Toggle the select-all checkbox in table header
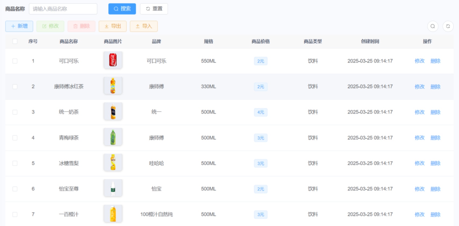Viewport: 459px width, 226px height. (x=15, y=41)
